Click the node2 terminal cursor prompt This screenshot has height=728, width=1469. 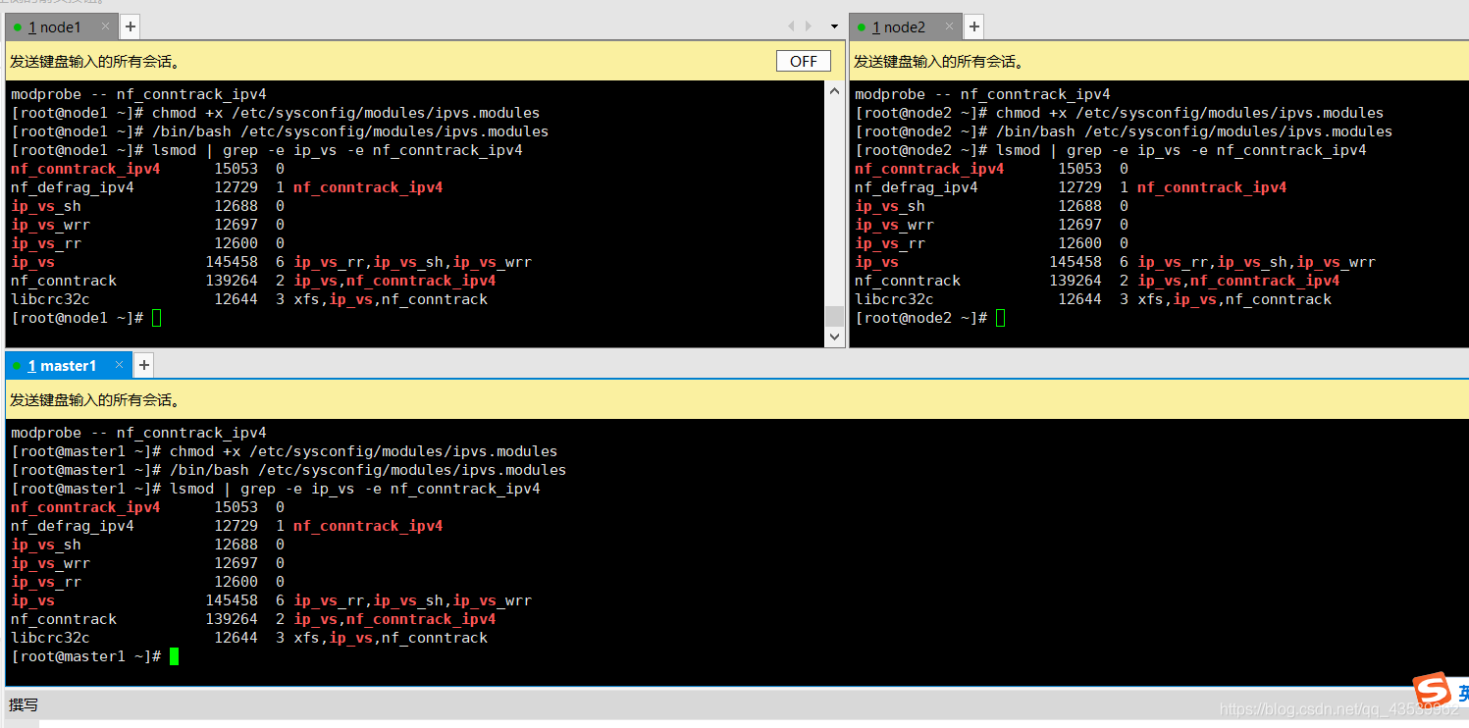point(1000,318)
